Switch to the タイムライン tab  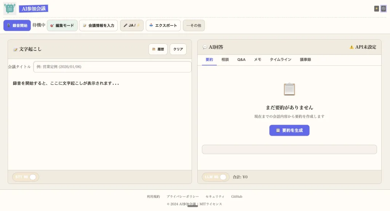pyautogui.click(x=280, y=60)
